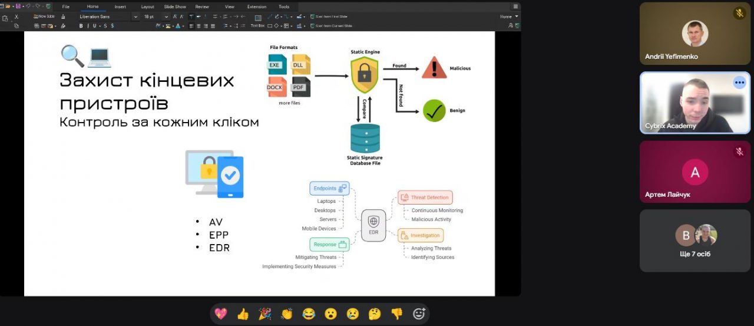
Task: Open the font color picker
Action: coord(178,26)
